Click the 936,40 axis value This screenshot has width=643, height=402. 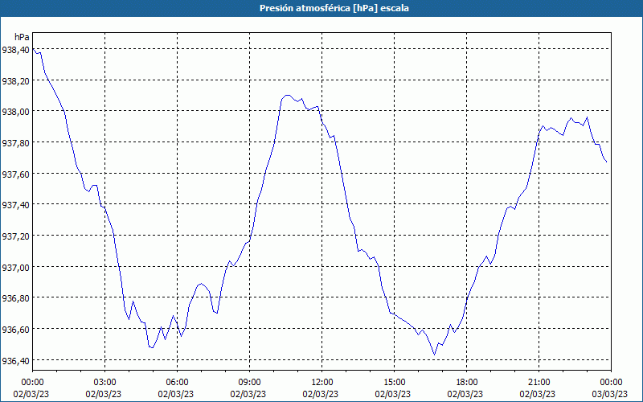pos(15,360)
